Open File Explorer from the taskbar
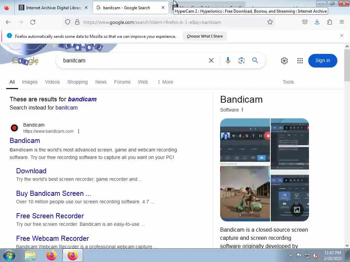 (x=30, y=256)
